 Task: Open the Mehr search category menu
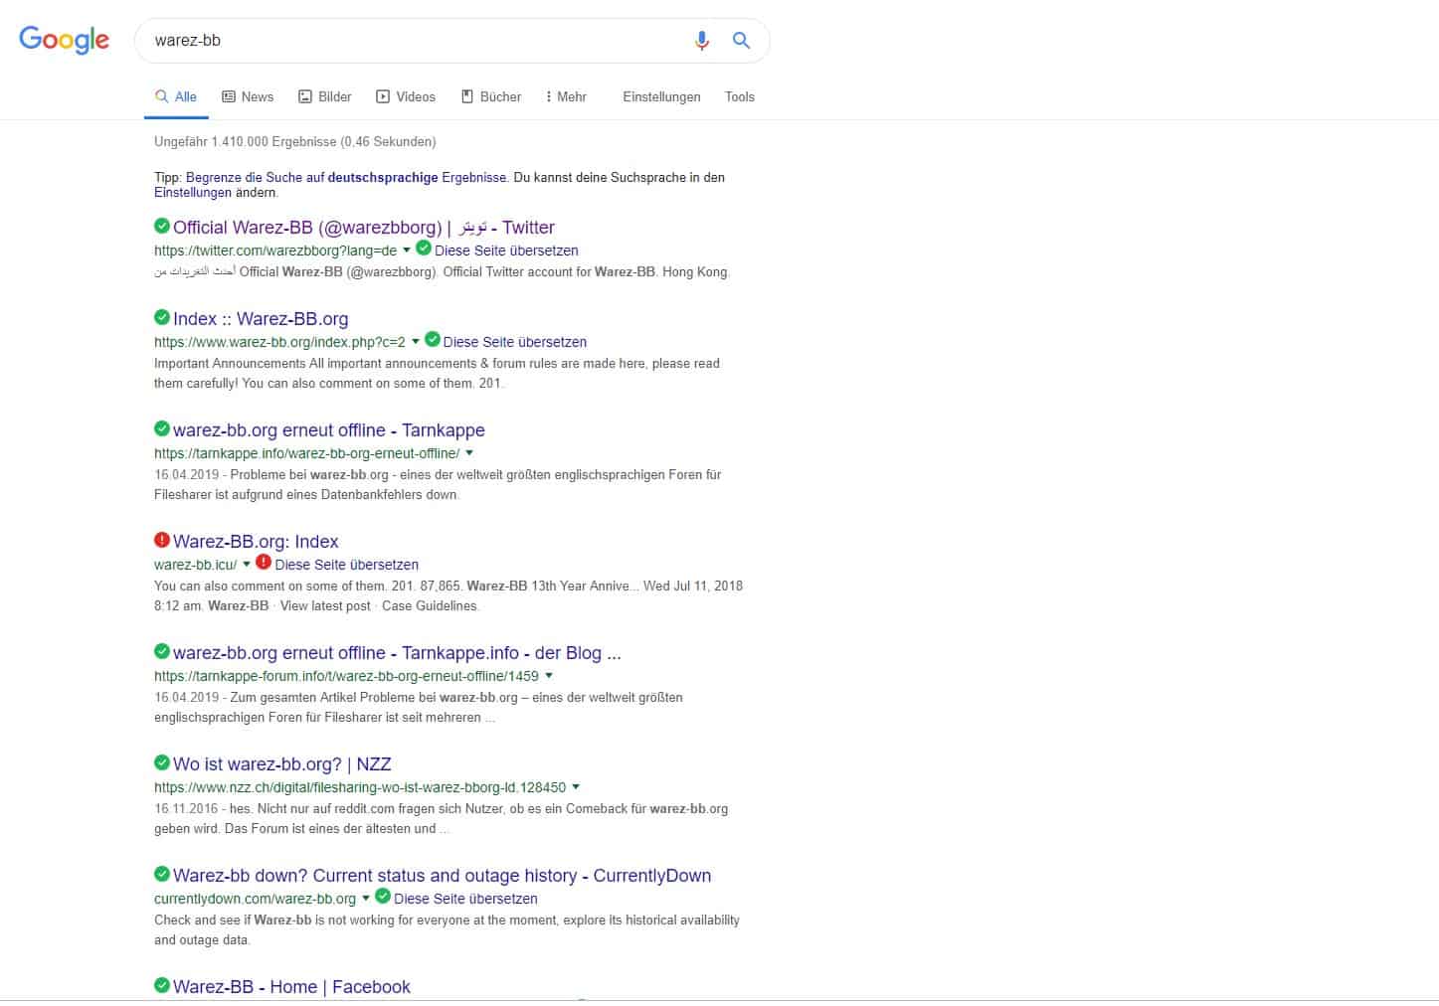point(566,96)
